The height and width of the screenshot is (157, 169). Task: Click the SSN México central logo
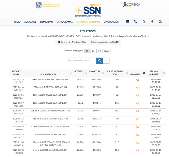(88, 10)
